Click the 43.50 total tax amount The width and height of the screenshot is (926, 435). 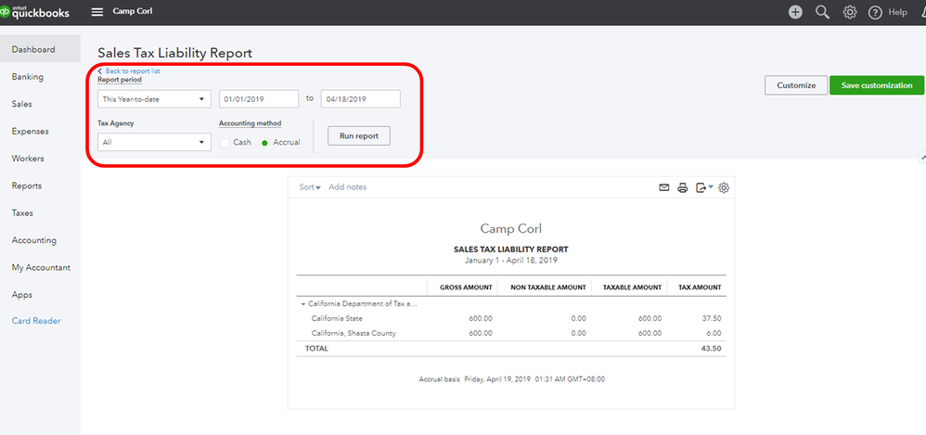[712, 348]
